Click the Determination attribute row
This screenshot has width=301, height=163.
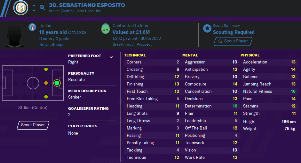[211, 106]
